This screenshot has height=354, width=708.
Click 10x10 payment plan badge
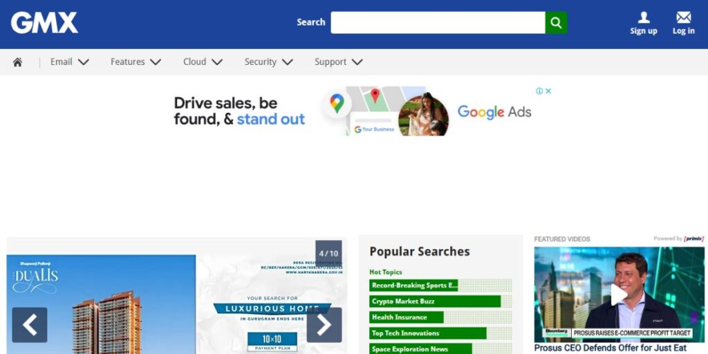272,342
